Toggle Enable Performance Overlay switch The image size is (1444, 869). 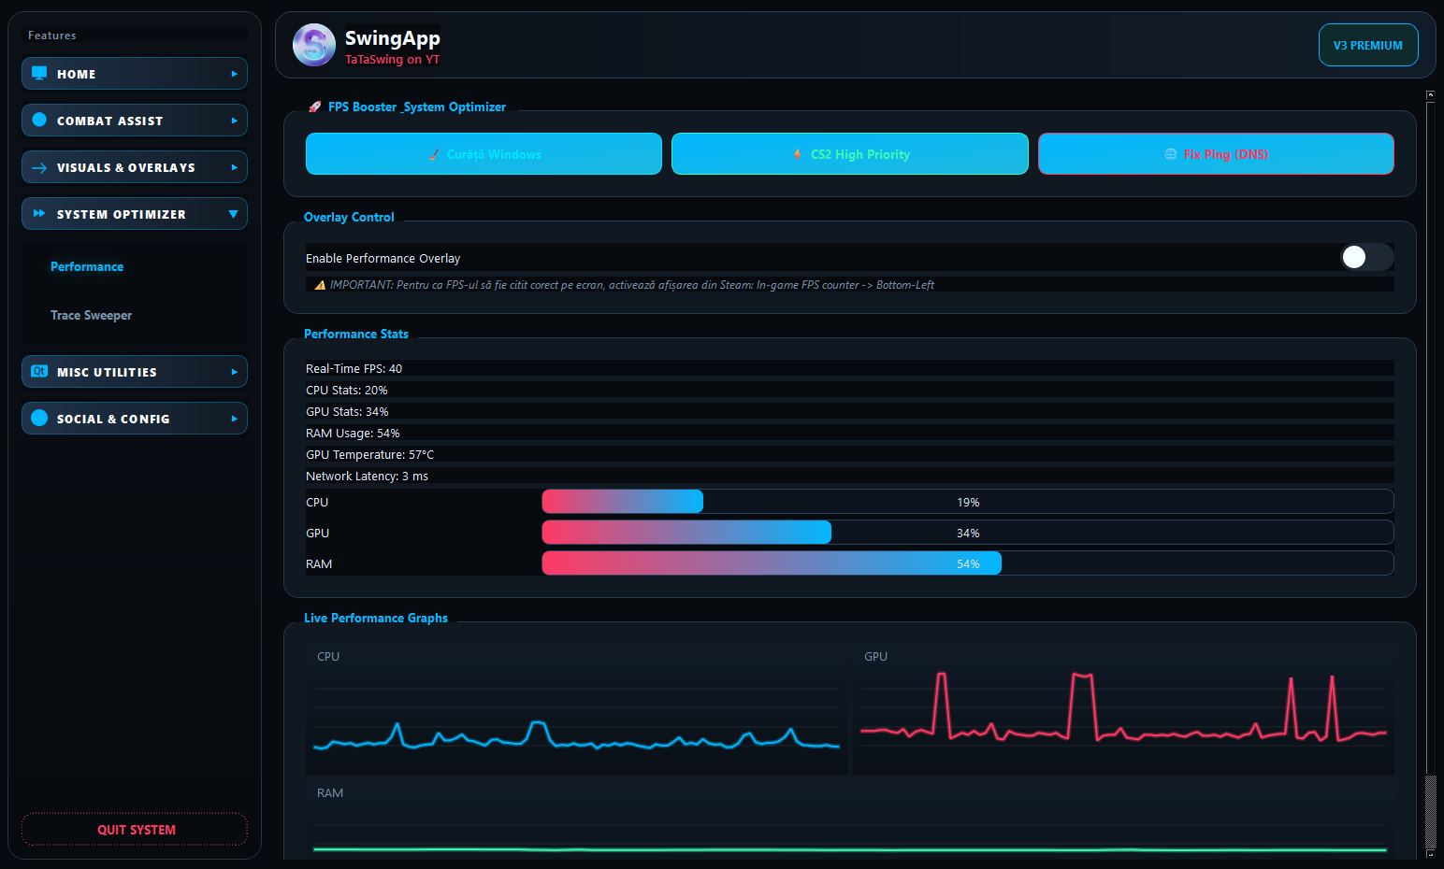(x=1367, y=257)
